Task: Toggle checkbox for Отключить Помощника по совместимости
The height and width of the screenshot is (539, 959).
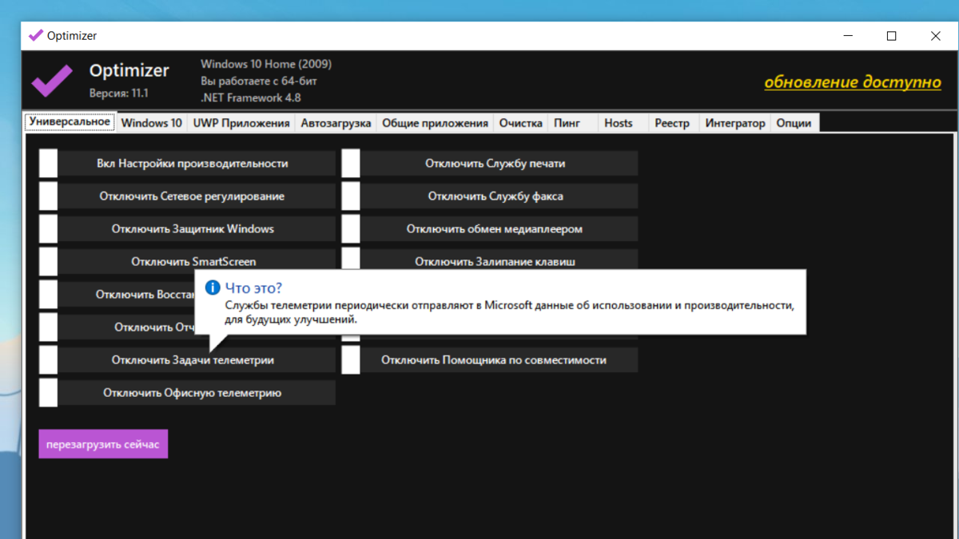Action: 351,360
